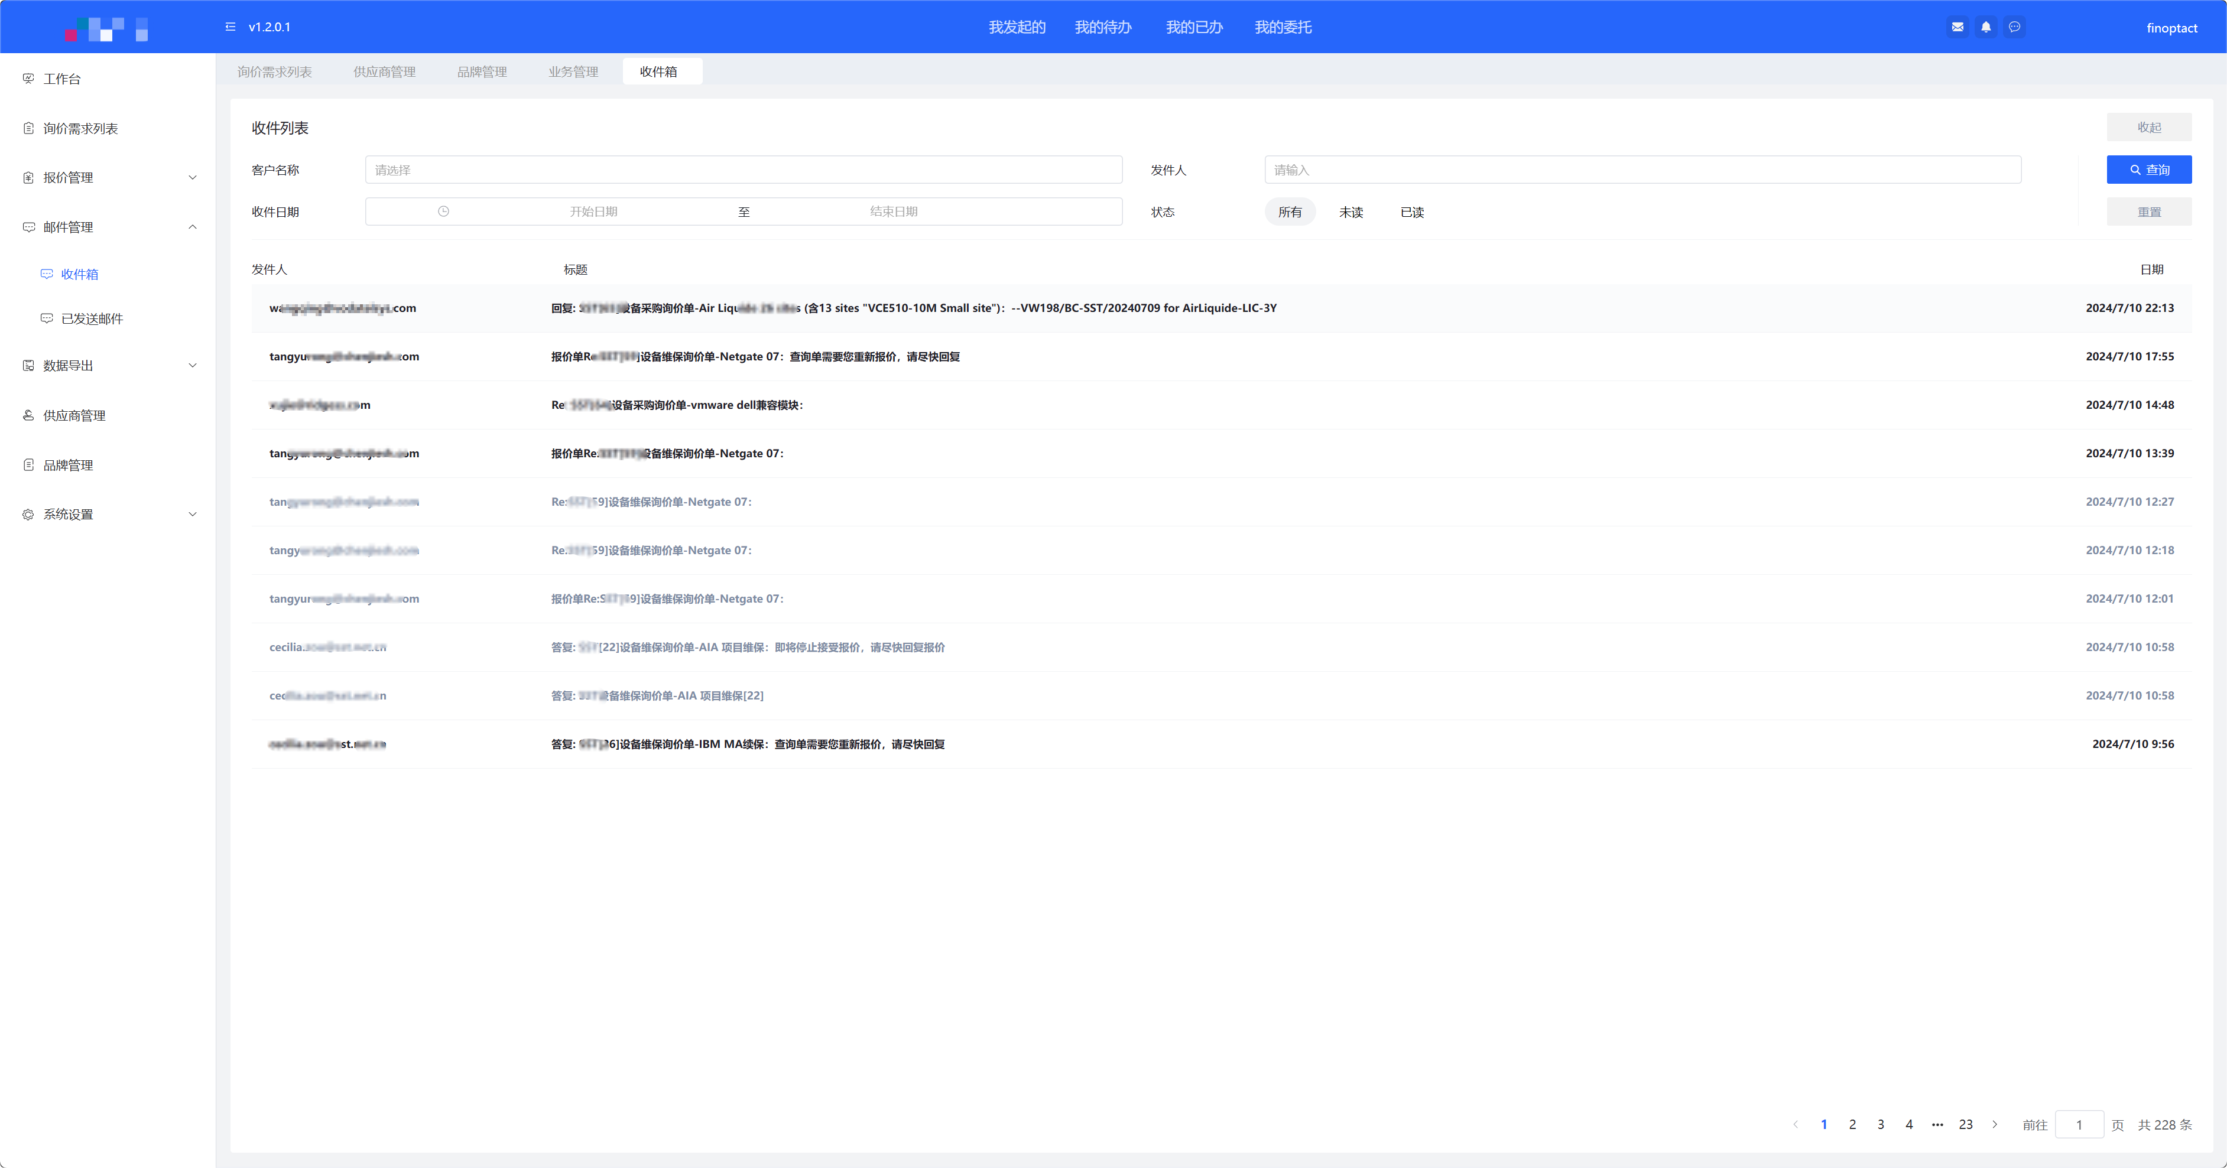Select the 未读 status filter
The image size is (2227, 1168).
pyautogui.click(x=1351, y=213)
